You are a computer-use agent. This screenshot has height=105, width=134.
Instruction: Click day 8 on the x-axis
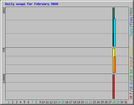coord(36,102)
